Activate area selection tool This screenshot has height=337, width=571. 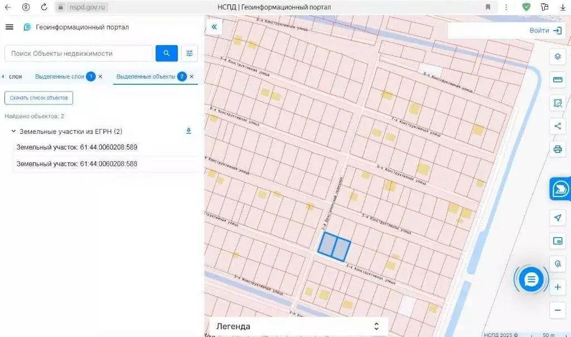pos(558,103)
